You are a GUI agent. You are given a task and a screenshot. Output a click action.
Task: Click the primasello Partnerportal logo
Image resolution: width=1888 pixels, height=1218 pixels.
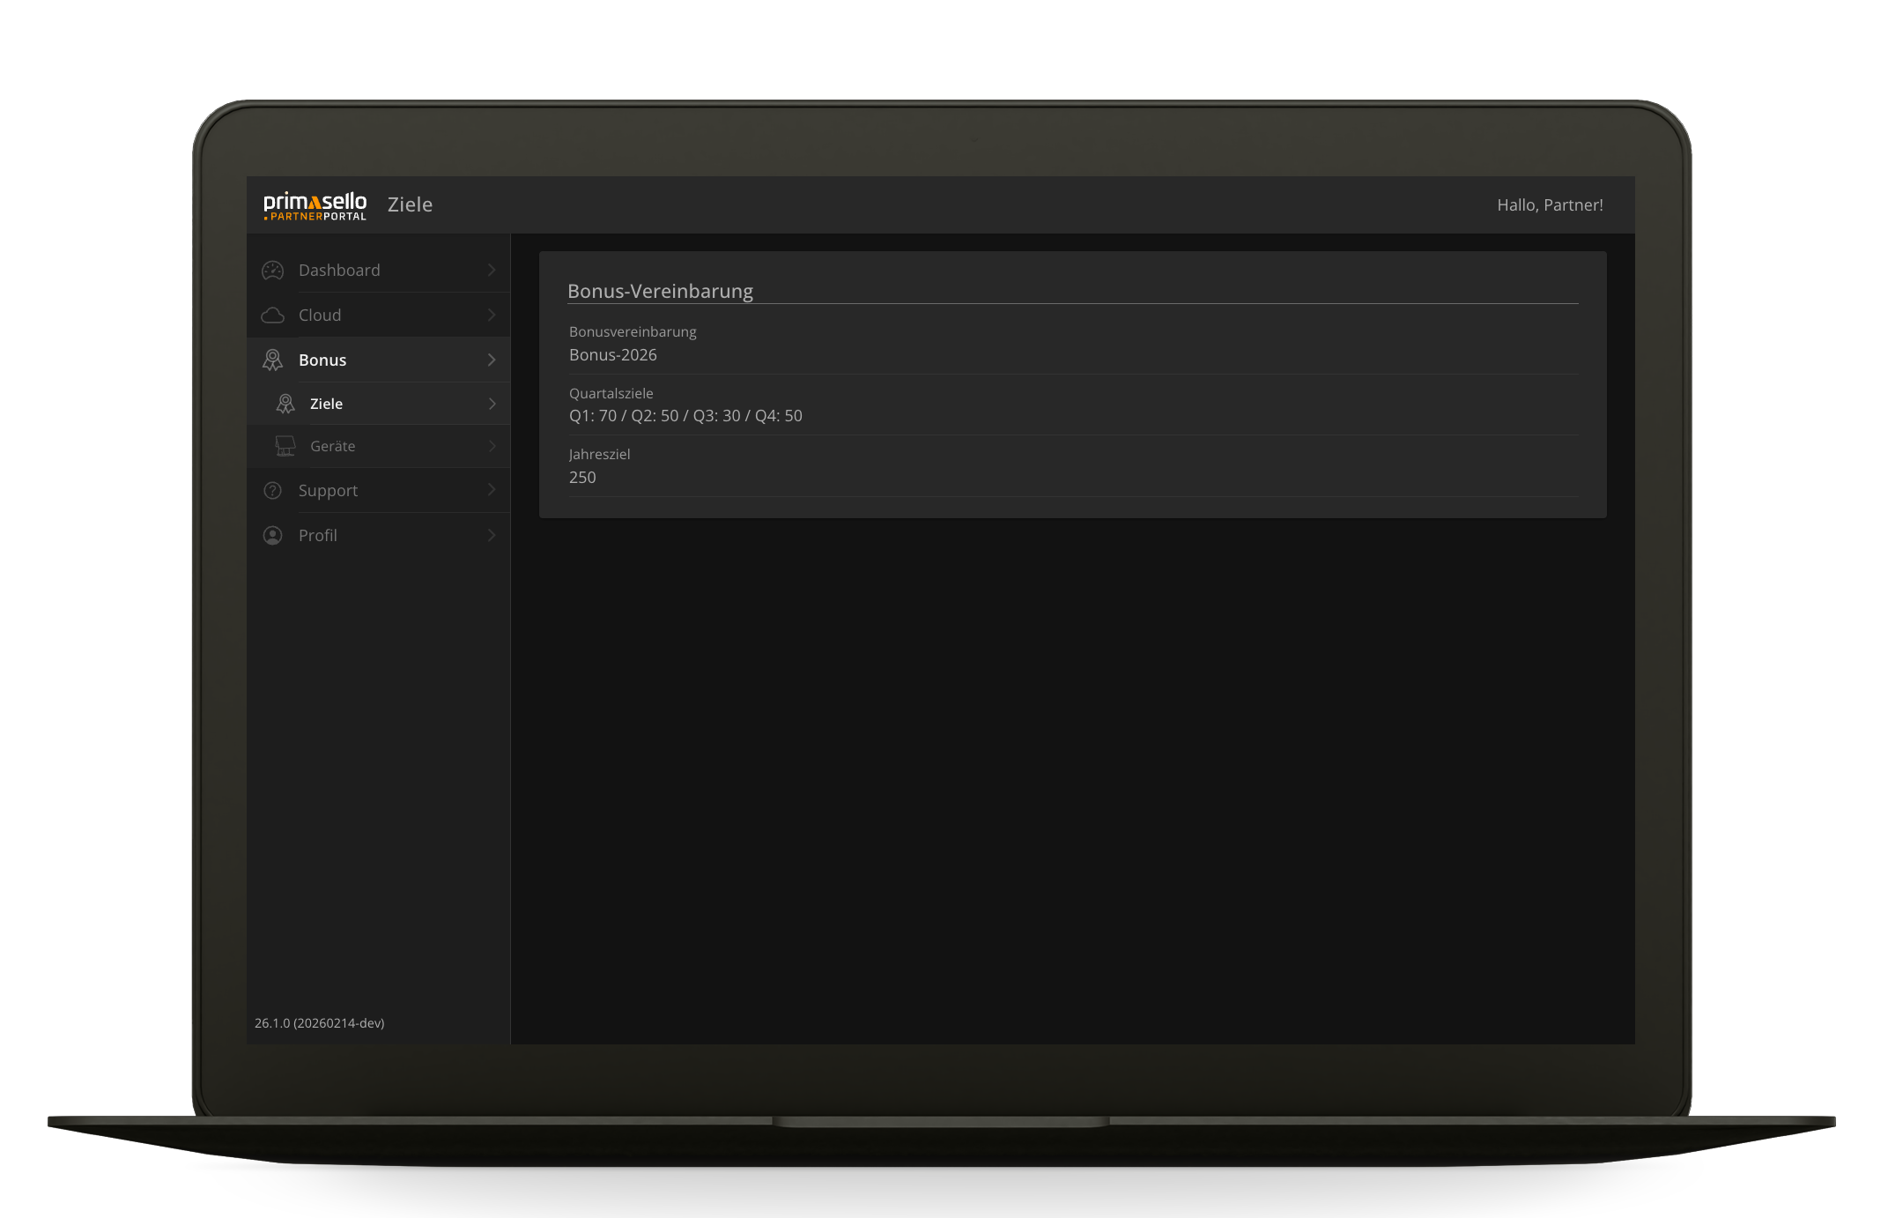coord(315,205)
